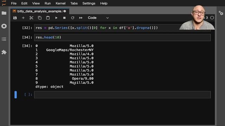Cut selected cell with scissors icon
225x126 pixels.
31,18
